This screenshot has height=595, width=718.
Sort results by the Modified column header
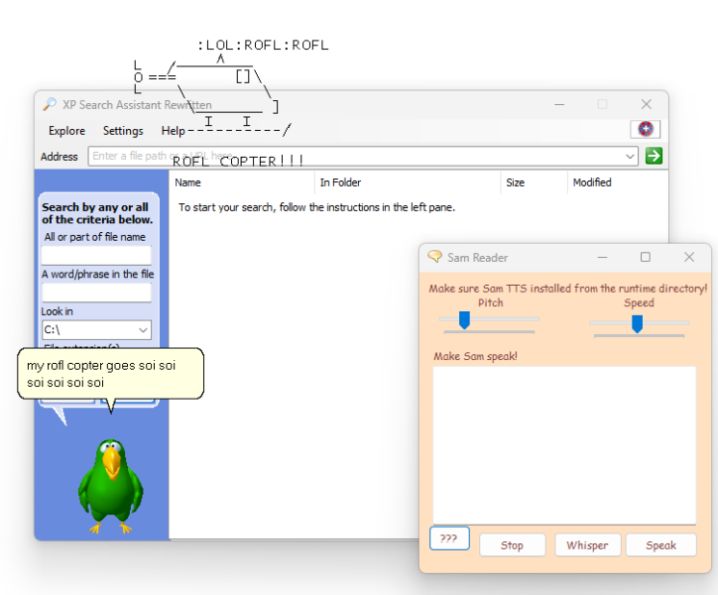[592, 182]
